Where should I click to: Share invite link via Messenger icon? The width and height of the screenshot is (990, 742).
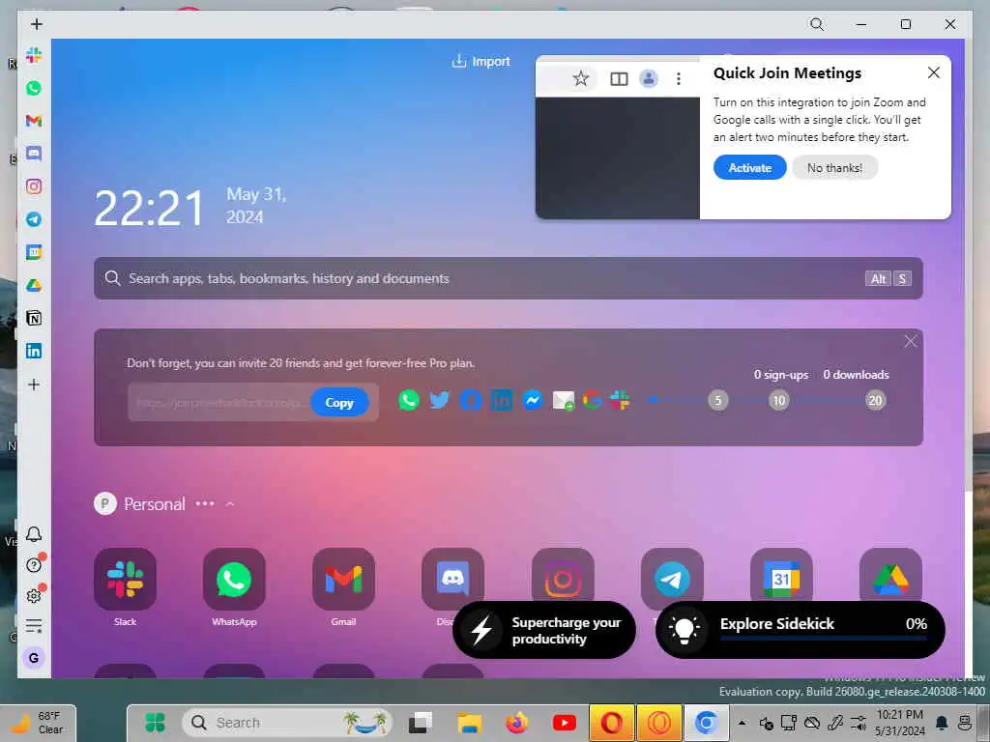click(x=533, y=400)
